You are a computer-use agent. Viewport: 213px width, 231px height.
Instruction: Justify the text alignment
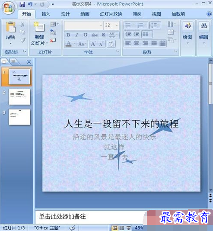point(154,43)
